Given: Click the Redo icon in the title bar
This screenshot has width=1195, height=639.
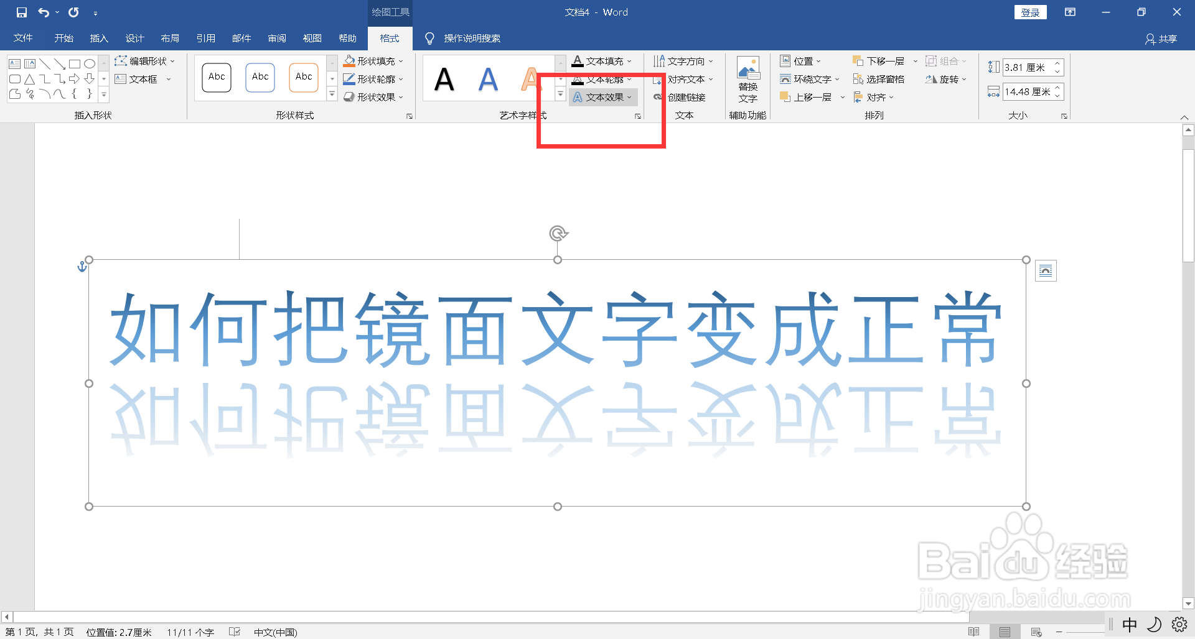Looking at the screenshot, I should (73, 12).
